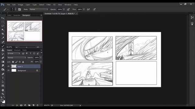Select the Magic Wand tool
Image resolution: width=195 pixels, height=109 pixels.
[3, 30]
